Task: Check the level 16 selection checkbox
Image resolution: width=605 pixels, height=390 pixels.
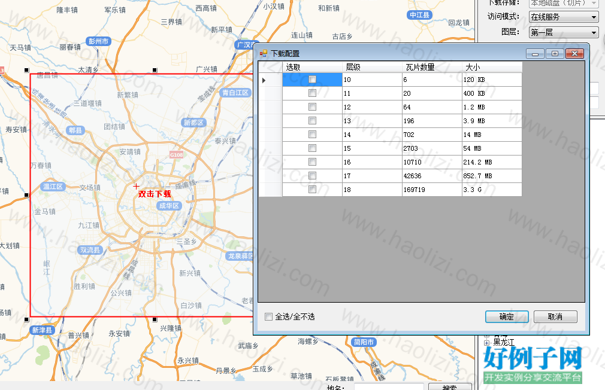Action: (312, 162)
